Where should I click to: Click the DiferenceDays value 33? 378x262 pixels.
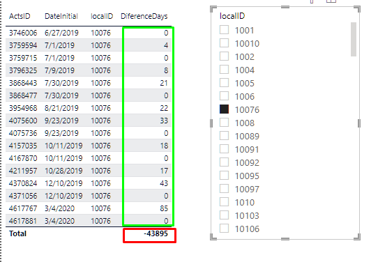[164, 121]
